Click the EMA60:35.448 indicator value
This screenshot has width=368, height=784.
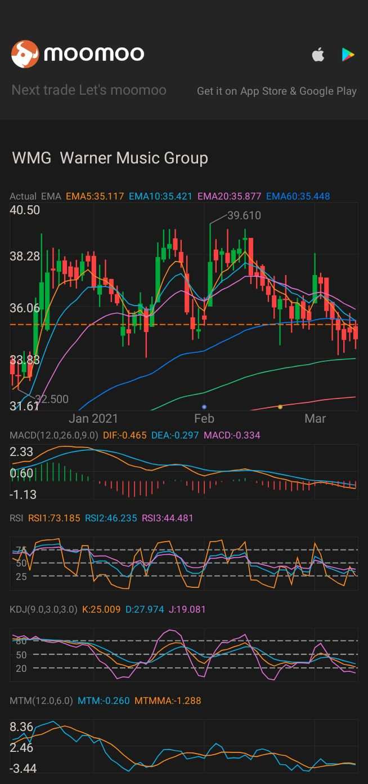point(298,196)
